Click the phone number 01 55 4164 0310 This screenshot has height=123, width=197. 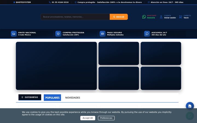tap(60, 2)
